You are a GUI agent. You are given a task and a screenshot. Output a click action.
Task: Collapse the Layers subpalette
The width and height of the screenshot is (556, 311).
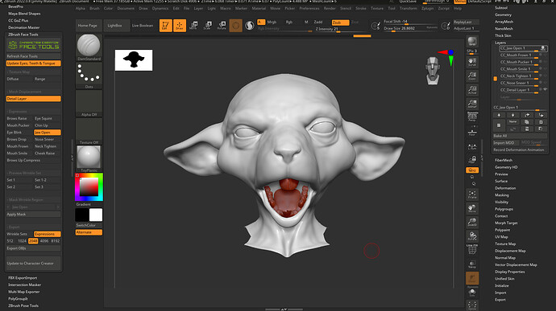click(x=500, y=43)
